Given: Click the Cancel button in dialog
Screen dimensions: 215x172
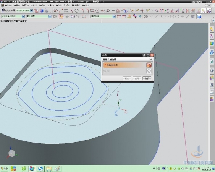Looking at the screenshot, I should [x=147, y=78].
